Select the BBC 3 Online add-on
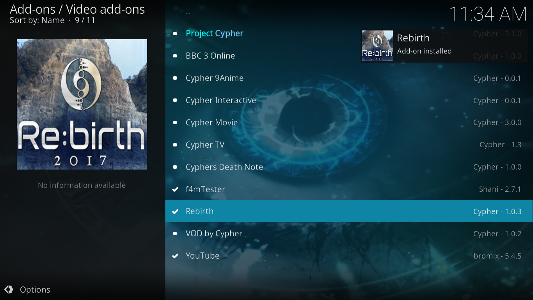Screen dimensions: 533x300 [x=349, y=56]
